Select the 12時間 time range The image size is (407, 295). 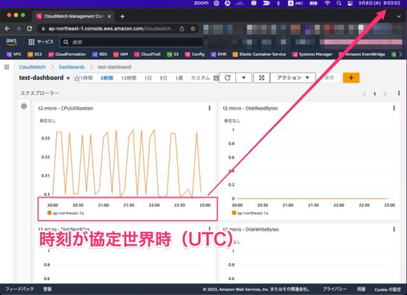pyautogui.click(x=128, y=78)
